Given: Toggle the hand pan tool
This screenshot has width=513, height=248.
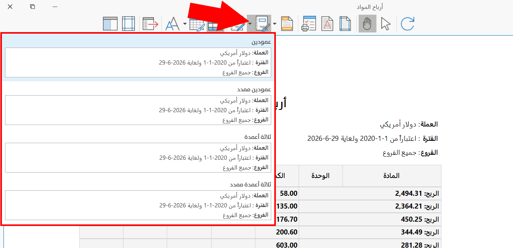Looking at the screenshot, I should pos(367,24).
